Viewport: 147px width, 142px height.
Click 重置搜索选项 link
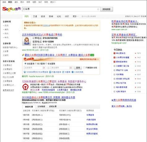point(8,90)
